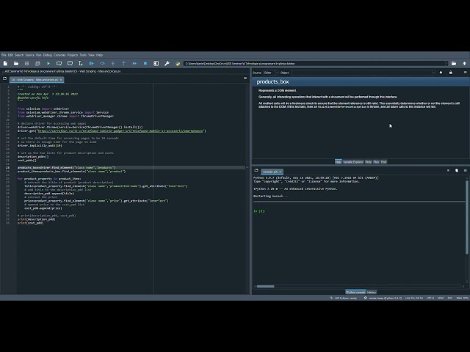Open the File menu

(x=4, y=55)
